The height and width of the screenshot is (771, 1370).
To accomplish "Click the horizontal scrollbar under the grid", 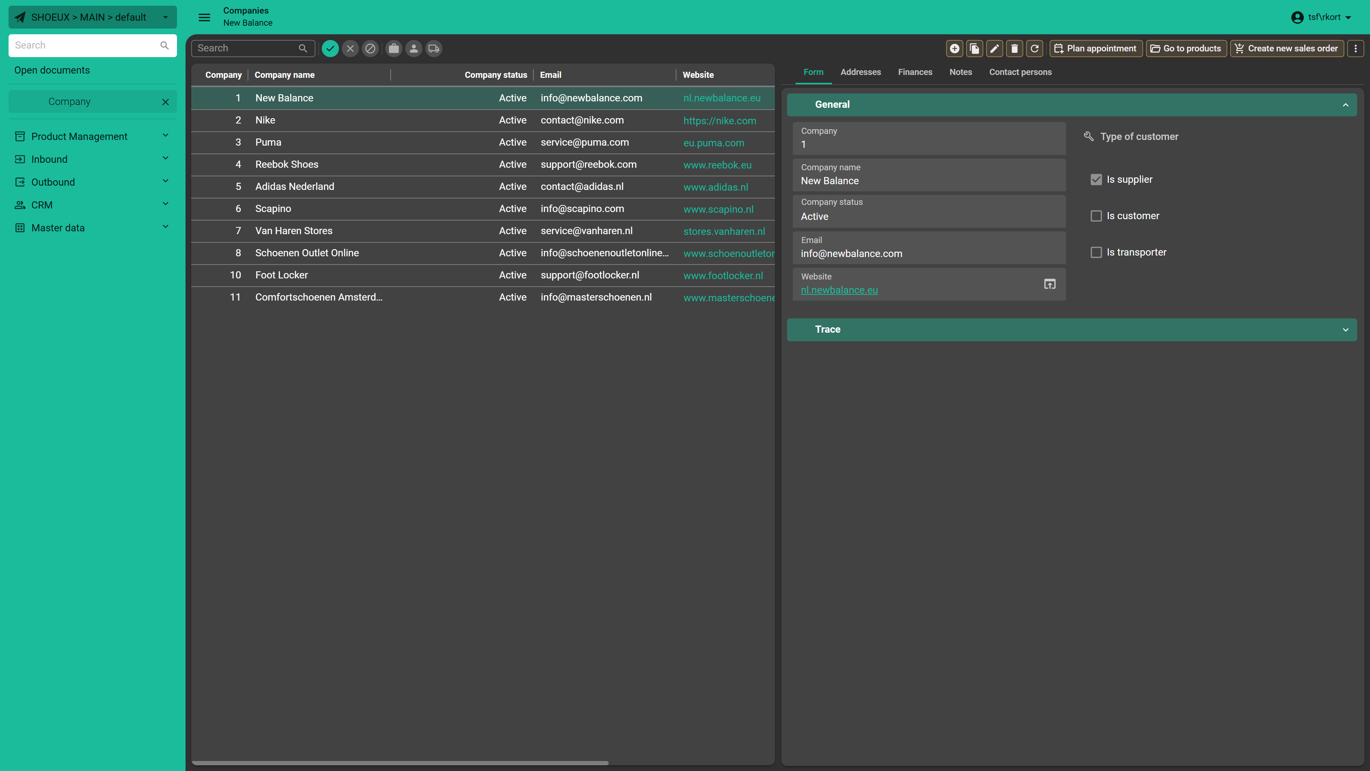I will 400,763.
